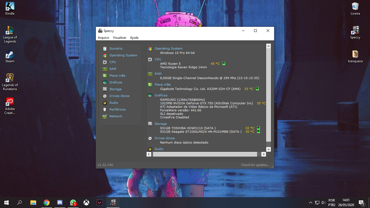Click the CPU heading in the summary panel
Image resolution: width=370 pixels, height=208 pixels.
[x=158, y=59]
